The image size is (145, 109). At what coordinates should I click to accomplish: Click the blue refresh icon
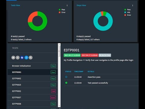coord(26,58)
